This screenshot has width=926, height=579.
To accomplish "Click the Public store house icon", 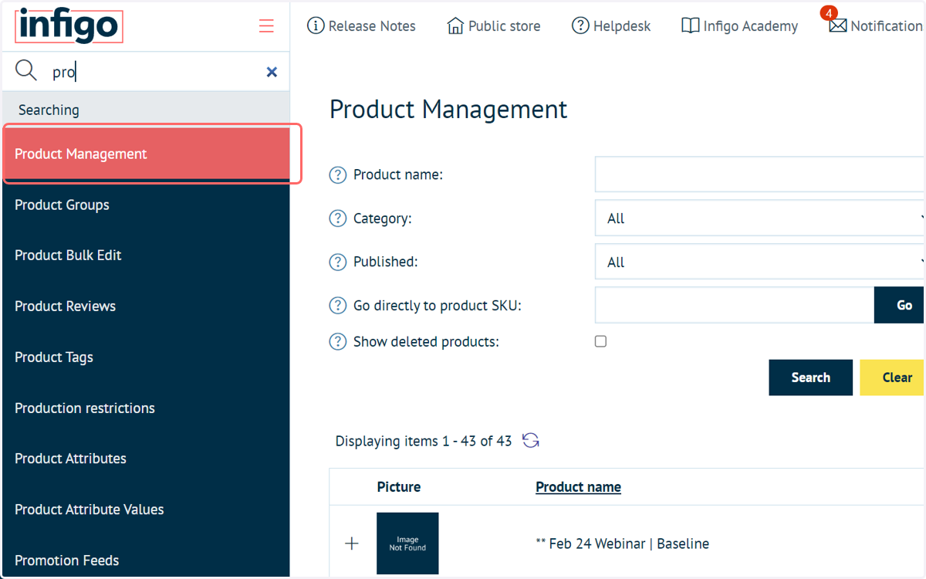I will pyautogui.click(x=455, y=25).
